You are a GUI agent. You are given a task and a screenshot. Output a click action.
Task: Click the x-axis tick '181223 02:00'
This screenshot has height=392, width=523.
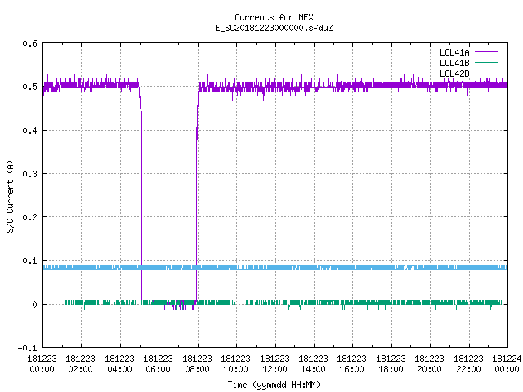pos(80,364)
